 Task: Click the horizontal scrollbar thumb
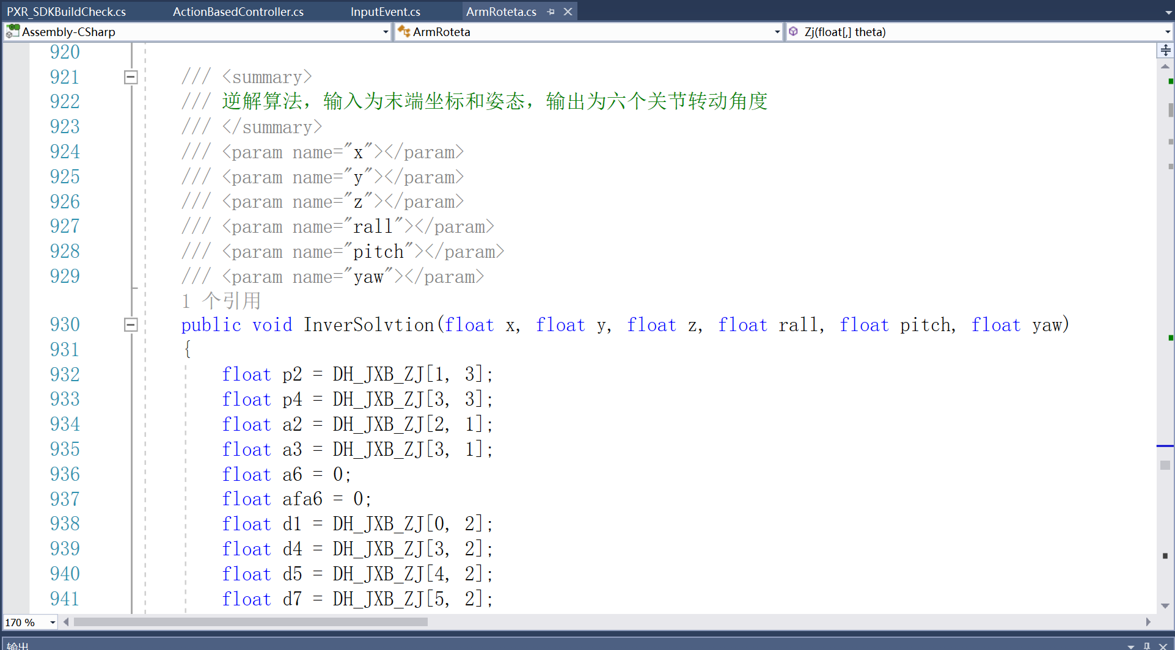pyautogui.click(x=251, y=622)
